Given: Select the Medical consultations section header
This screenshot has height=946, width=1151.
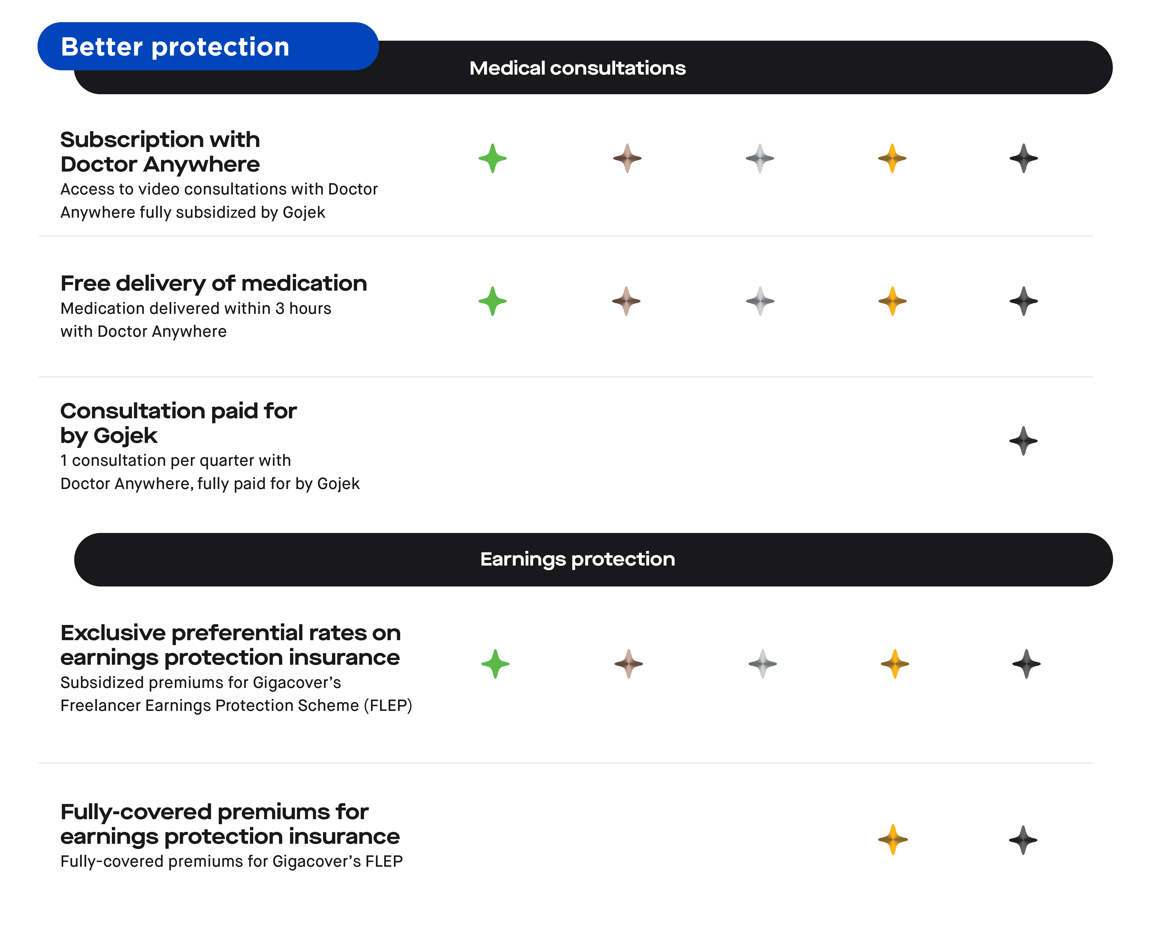Looking at the screenshot, I should pyautogui.click(x=593, y=68).
